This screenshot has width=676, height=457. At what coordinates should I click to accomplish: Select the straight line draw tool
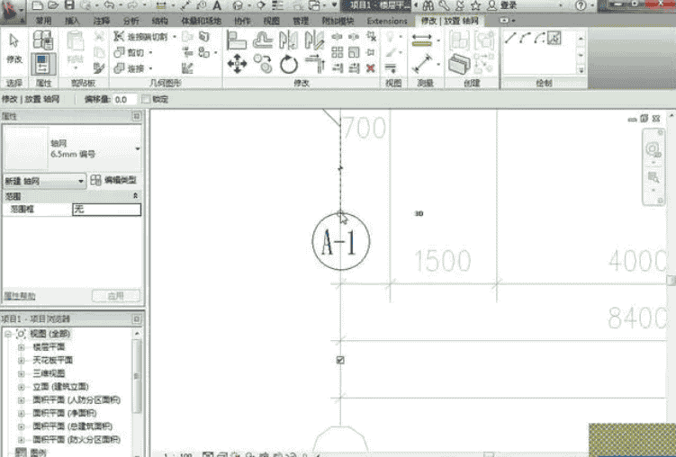(x=511, y=38)
